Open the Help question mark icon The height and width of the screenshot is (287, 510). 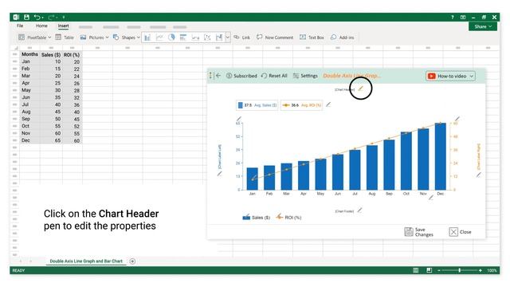pos(452,18)
